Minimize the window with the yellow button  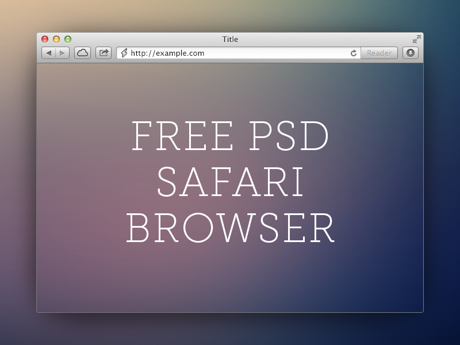pyautogui.click(x=56, y=39)
